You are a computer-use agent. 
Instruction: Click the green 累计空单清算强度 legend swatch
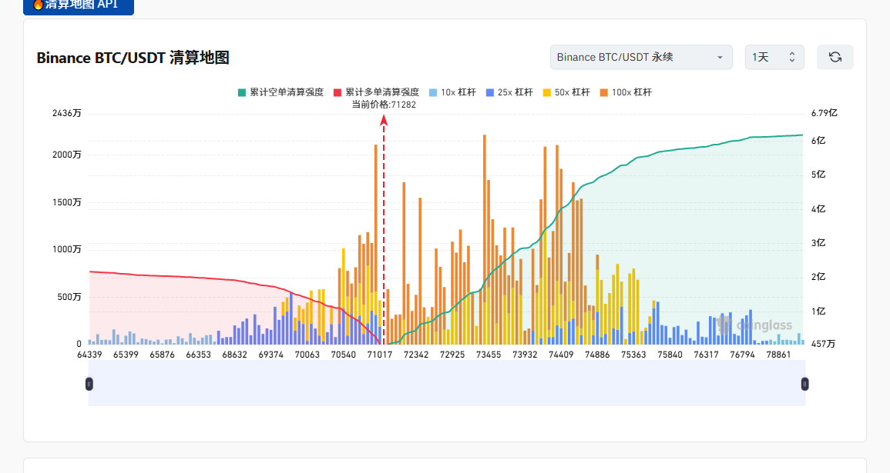pyautogui.click(x=242, y=92)
